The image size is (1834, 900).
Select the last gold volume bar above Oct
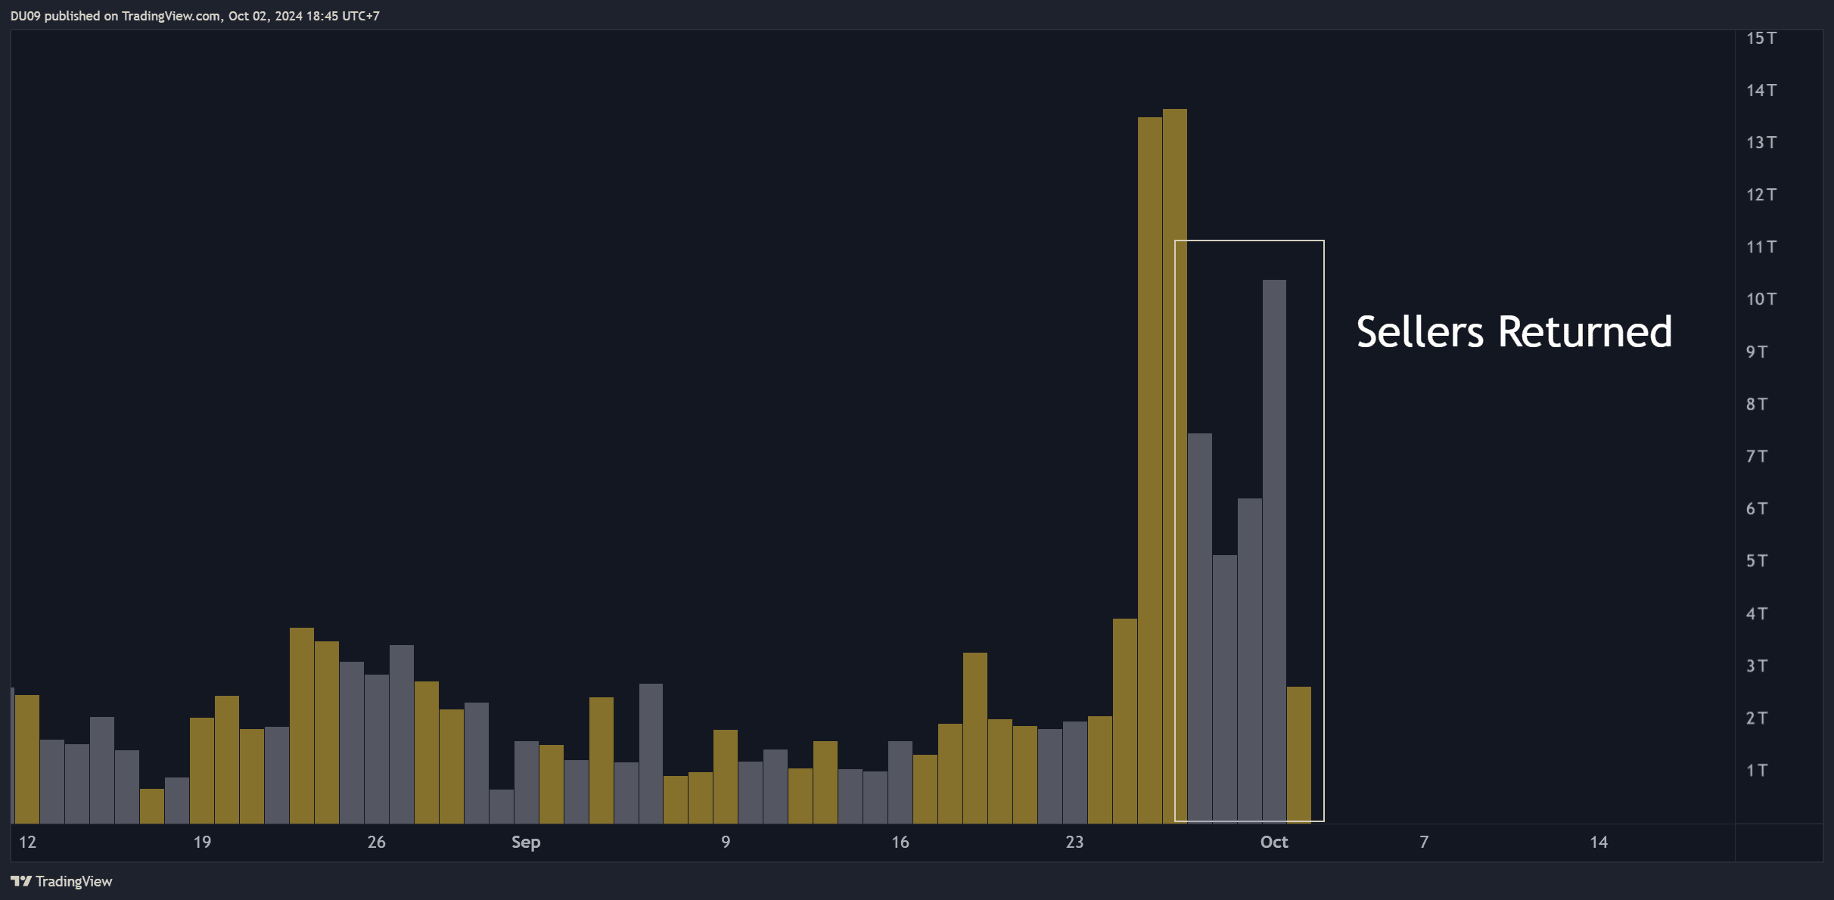tap(1299, 755)
